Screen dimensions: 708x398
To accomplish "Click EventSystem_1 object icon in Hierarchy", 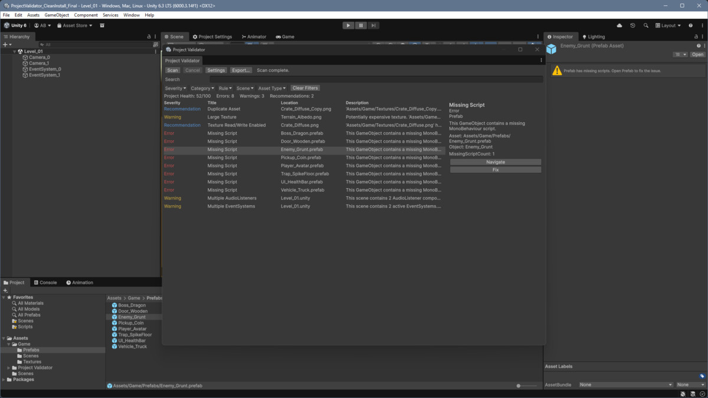I will pos(25,75).
